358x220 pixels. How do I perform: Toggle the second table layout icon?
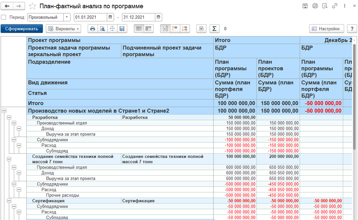(x=149, y=29)
